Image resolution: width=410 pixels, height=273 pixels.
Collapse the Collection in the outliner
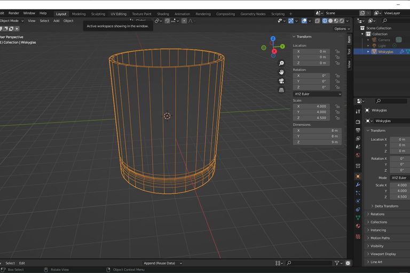tap(362, 34)
